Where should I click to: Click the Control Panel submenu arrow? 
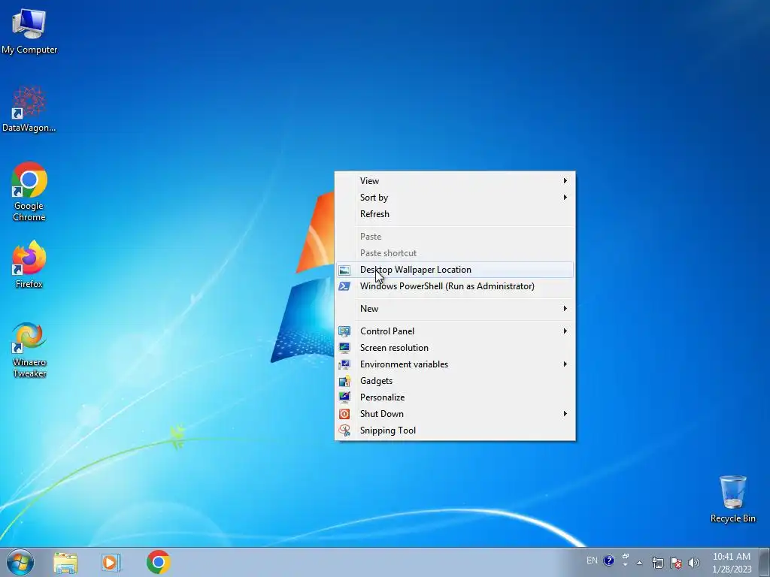[565, 331]
